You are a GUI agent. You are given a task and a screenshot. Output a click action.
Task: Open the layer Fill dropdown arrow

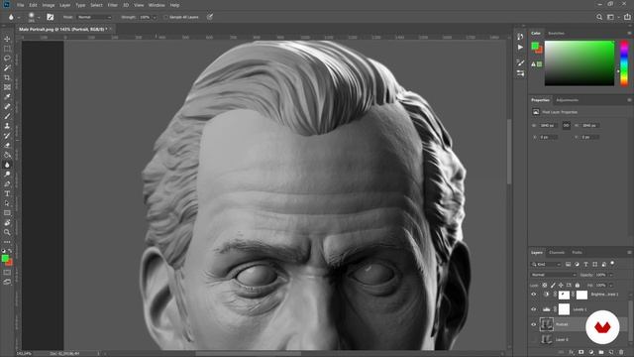coord(611,286)
